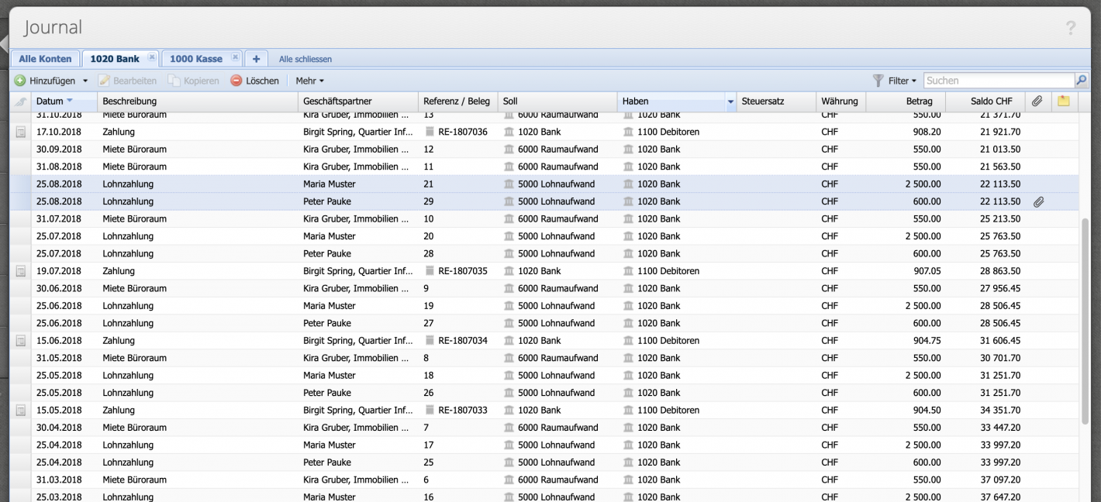Click the magnifier search icon
The image size is (1101, 502).
1082,80
